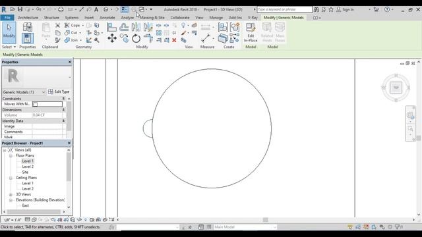Click the Text tool A icon
The image size is (422, 237).
pos(96,9)
